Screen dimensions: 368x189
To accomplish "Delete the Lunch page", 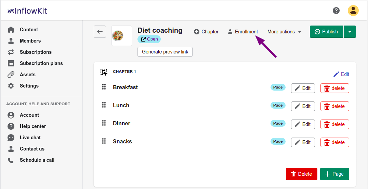I will [x=334, y=106].
